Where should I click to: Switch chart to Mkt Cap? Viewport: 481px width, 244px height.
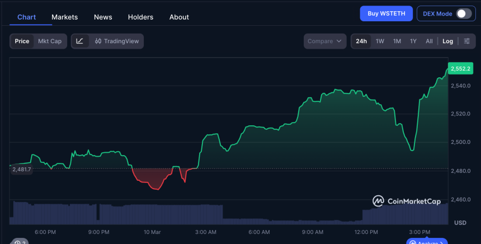(50, 41)
